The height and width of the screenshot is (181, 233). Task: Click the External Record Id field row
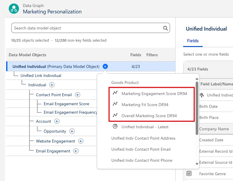pos(216,151)
